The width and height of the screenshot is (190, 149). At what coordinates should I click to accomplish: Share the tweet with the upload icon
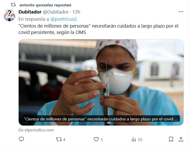pos(181,139)
